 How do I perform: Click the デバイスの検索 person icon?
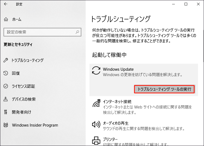6,99
